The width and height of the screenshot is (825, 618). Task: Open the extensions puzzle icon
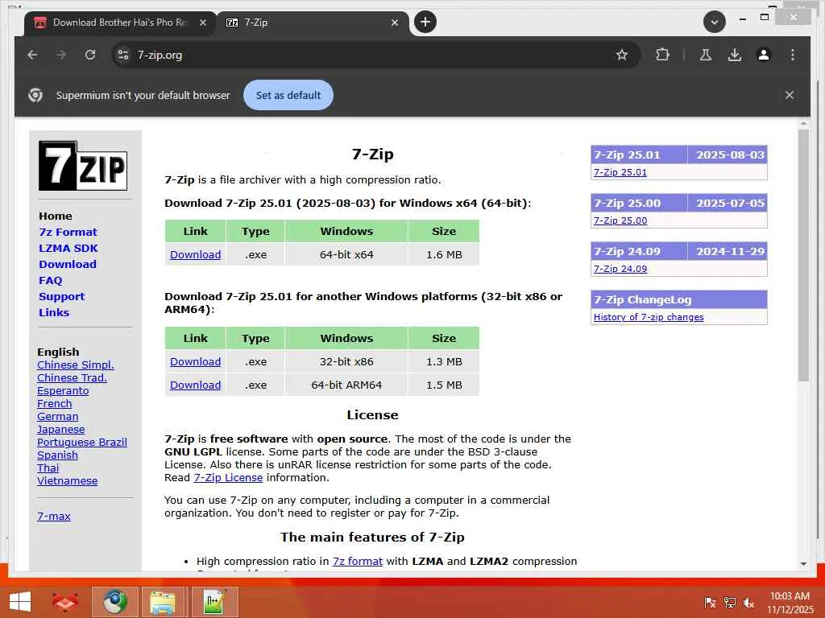click(x=662, y=55)
